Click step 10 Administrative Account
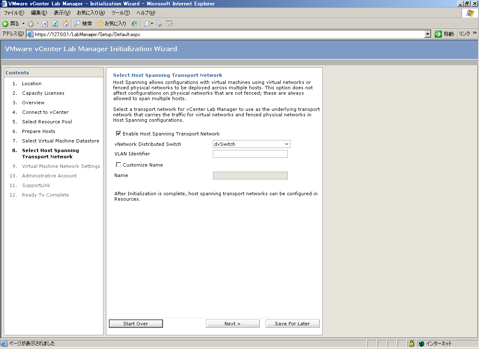 pos(49,176)
